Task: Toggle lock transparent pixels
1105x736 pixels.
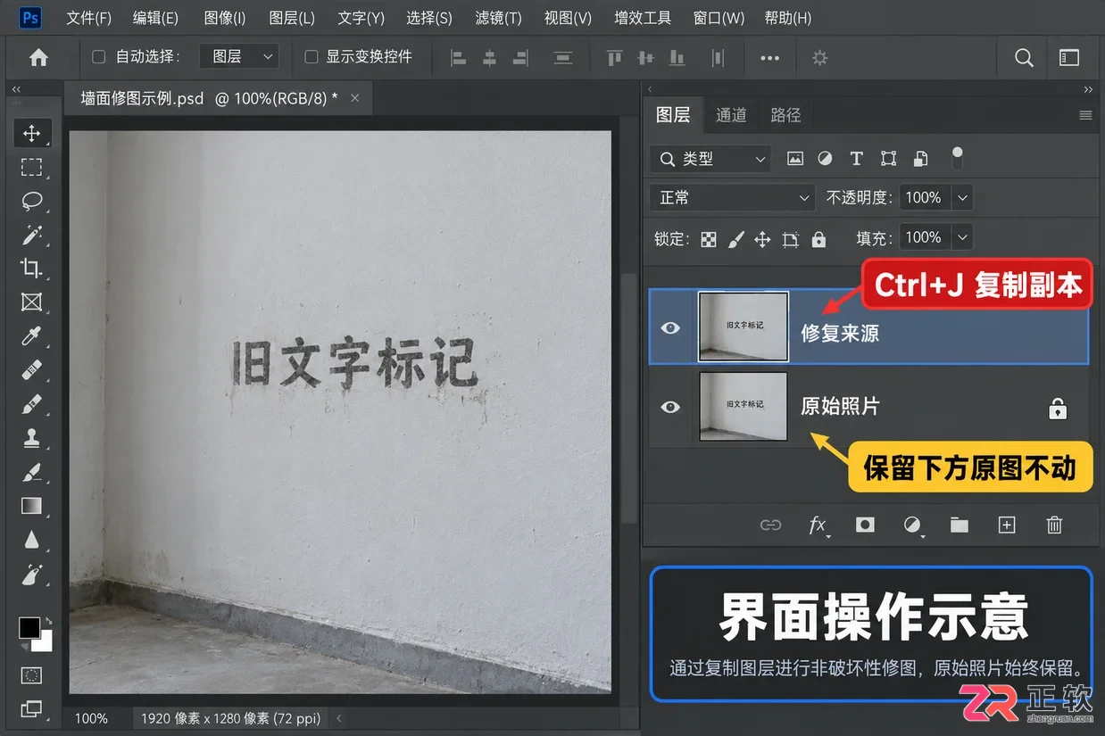Action: pos(709,239)
